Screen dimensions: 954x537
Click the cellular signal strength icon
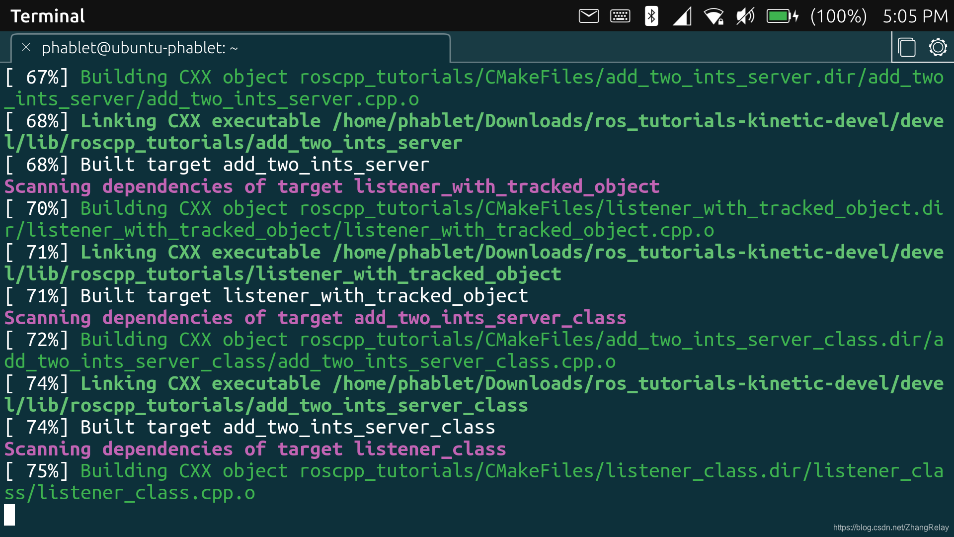(682, 16)
